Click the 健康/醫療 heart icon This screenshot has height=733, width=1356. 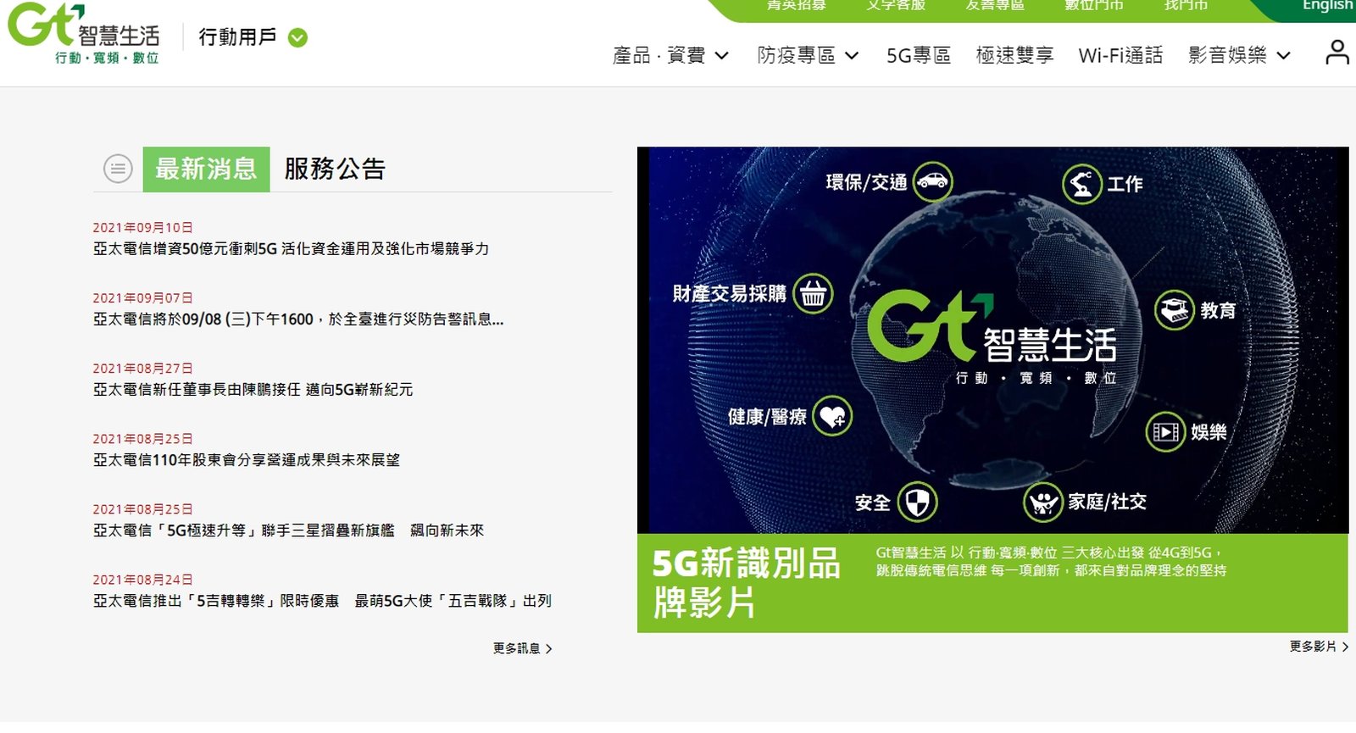click(x=832, y=416)
